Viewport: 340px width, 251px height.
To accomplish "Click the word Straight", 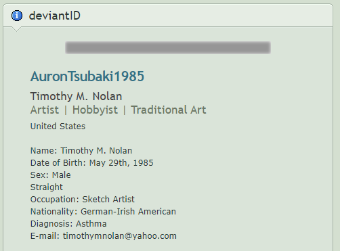I will 47,187.
